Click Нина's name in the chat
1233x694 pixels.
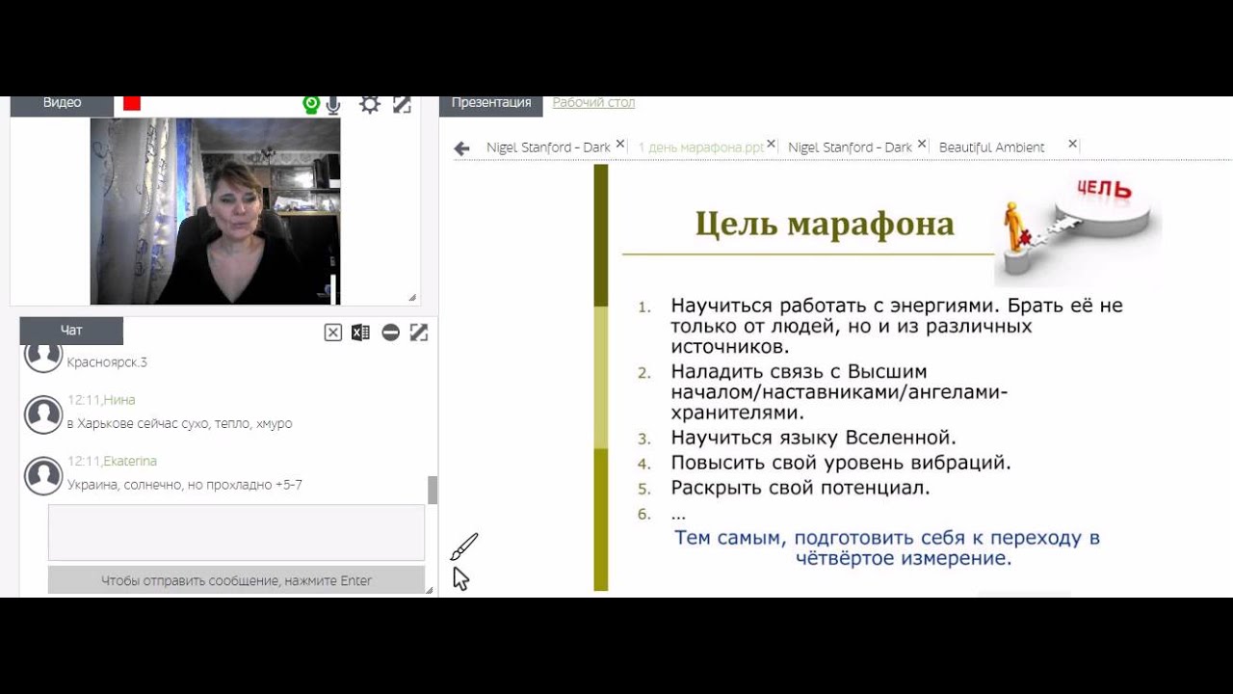point(118,400)
